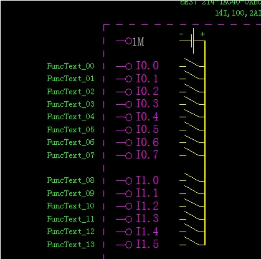Select the terminal circle next to 1M
This screenshot has height=259, width=261.
click(x=129, y=41)
